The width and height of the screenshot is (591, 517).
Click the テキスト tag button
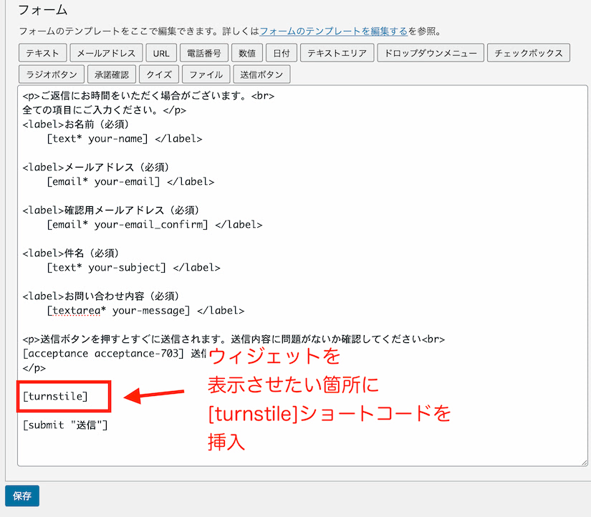pyautogui.click(x=42, y=53)
